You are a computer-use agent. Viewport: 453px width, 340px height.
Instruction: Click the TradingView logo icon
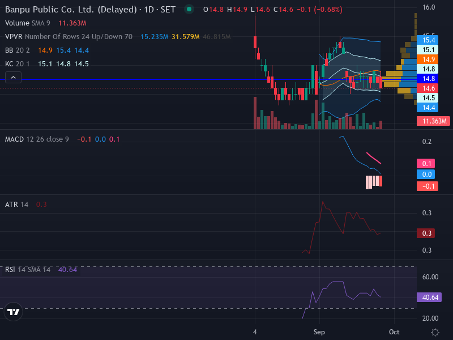[x=13, y=312]
